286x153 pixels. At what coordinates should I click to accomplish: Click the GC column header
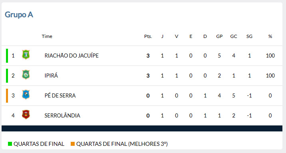coord(233,36)
